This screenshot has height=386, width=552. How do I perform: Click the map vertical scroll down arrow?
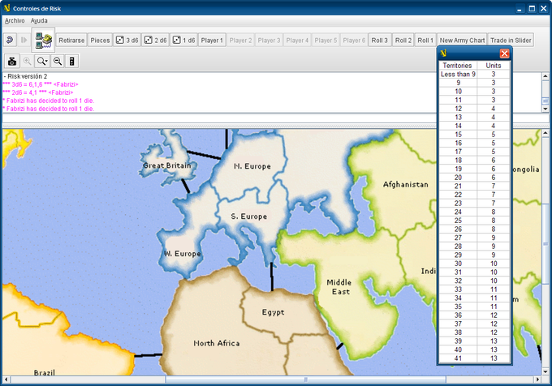pos(546,372)
